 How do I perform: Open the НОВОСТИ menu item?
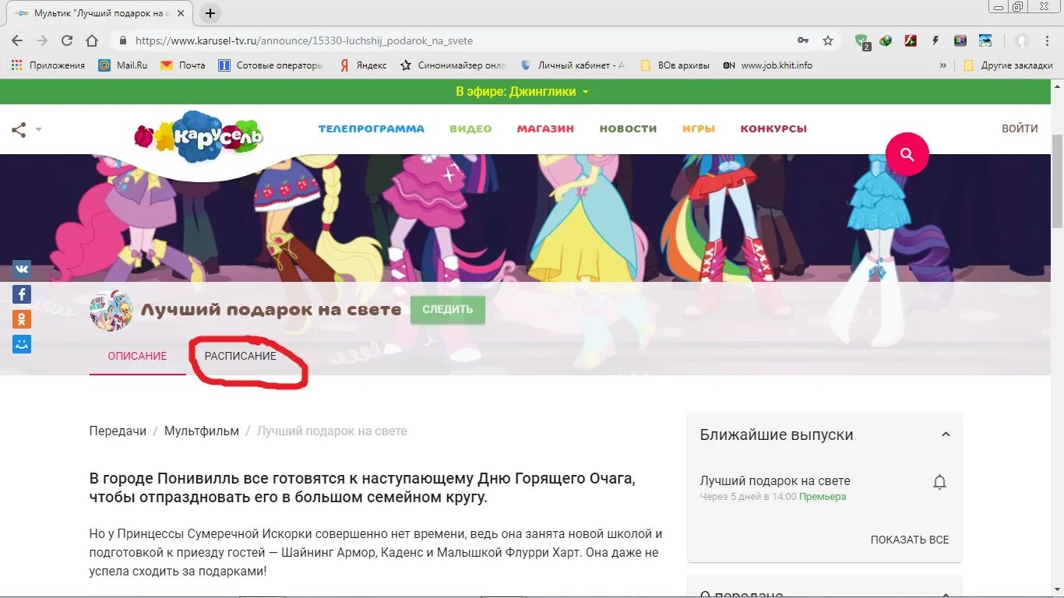628,128
